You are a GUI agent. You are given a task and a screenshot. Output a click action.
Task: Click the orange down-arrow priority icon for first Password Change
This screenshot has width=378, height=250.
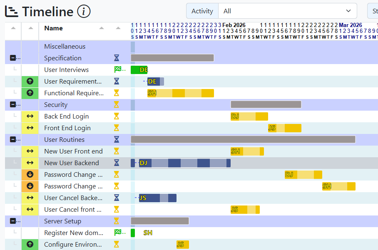[30, 175]
